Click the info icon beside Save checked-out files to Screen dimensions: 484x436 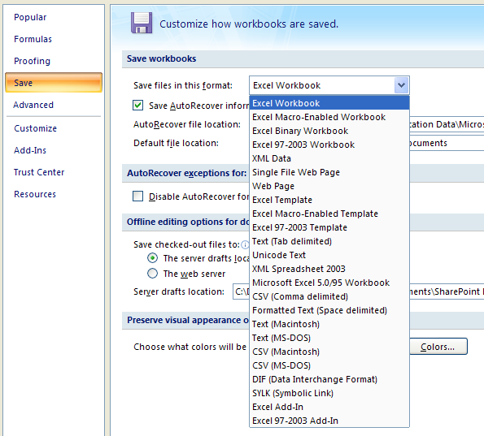(245, 244)
